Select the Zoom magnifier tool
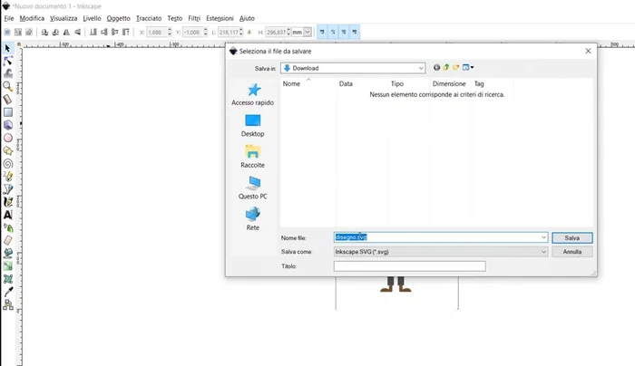This screenshot has height=366, width=635. pos(7,86)
